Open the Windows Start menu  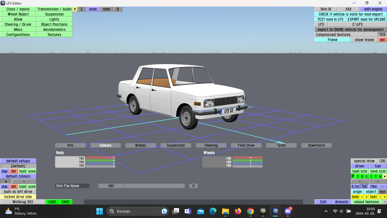[x=99, y=211]
